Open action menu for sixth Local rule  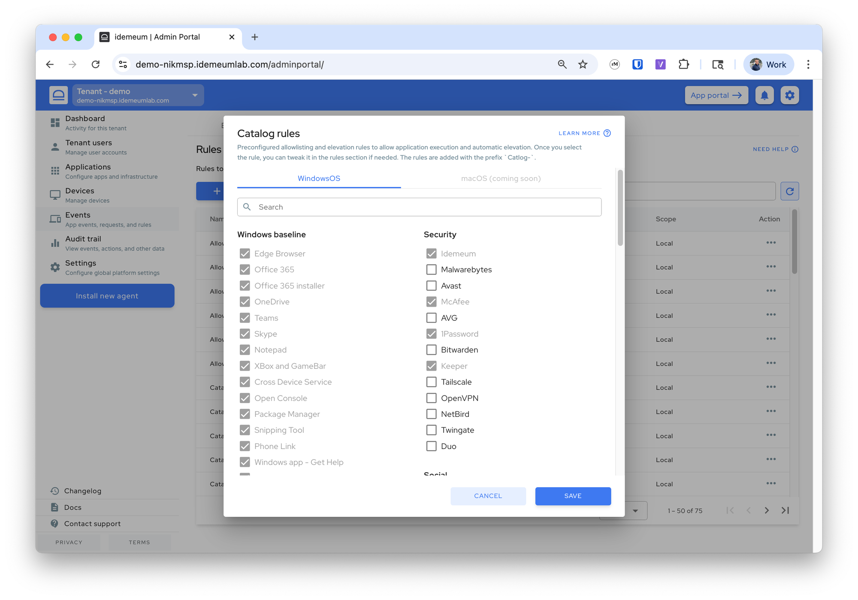click(771, 363)
